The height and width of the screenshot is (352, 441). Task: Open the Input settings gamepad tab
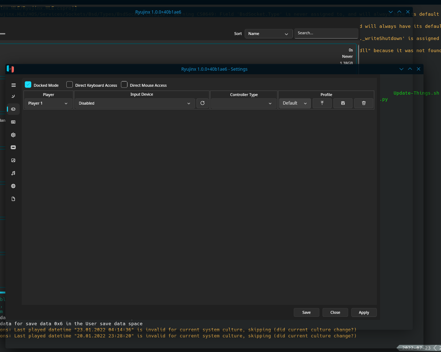(x=13, y=109)
